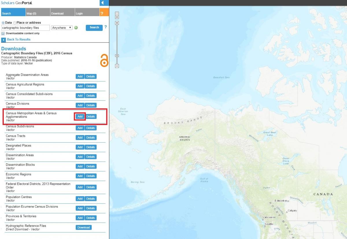
Task: Select the box zoom tool on the map
Action: coord(117,14)
